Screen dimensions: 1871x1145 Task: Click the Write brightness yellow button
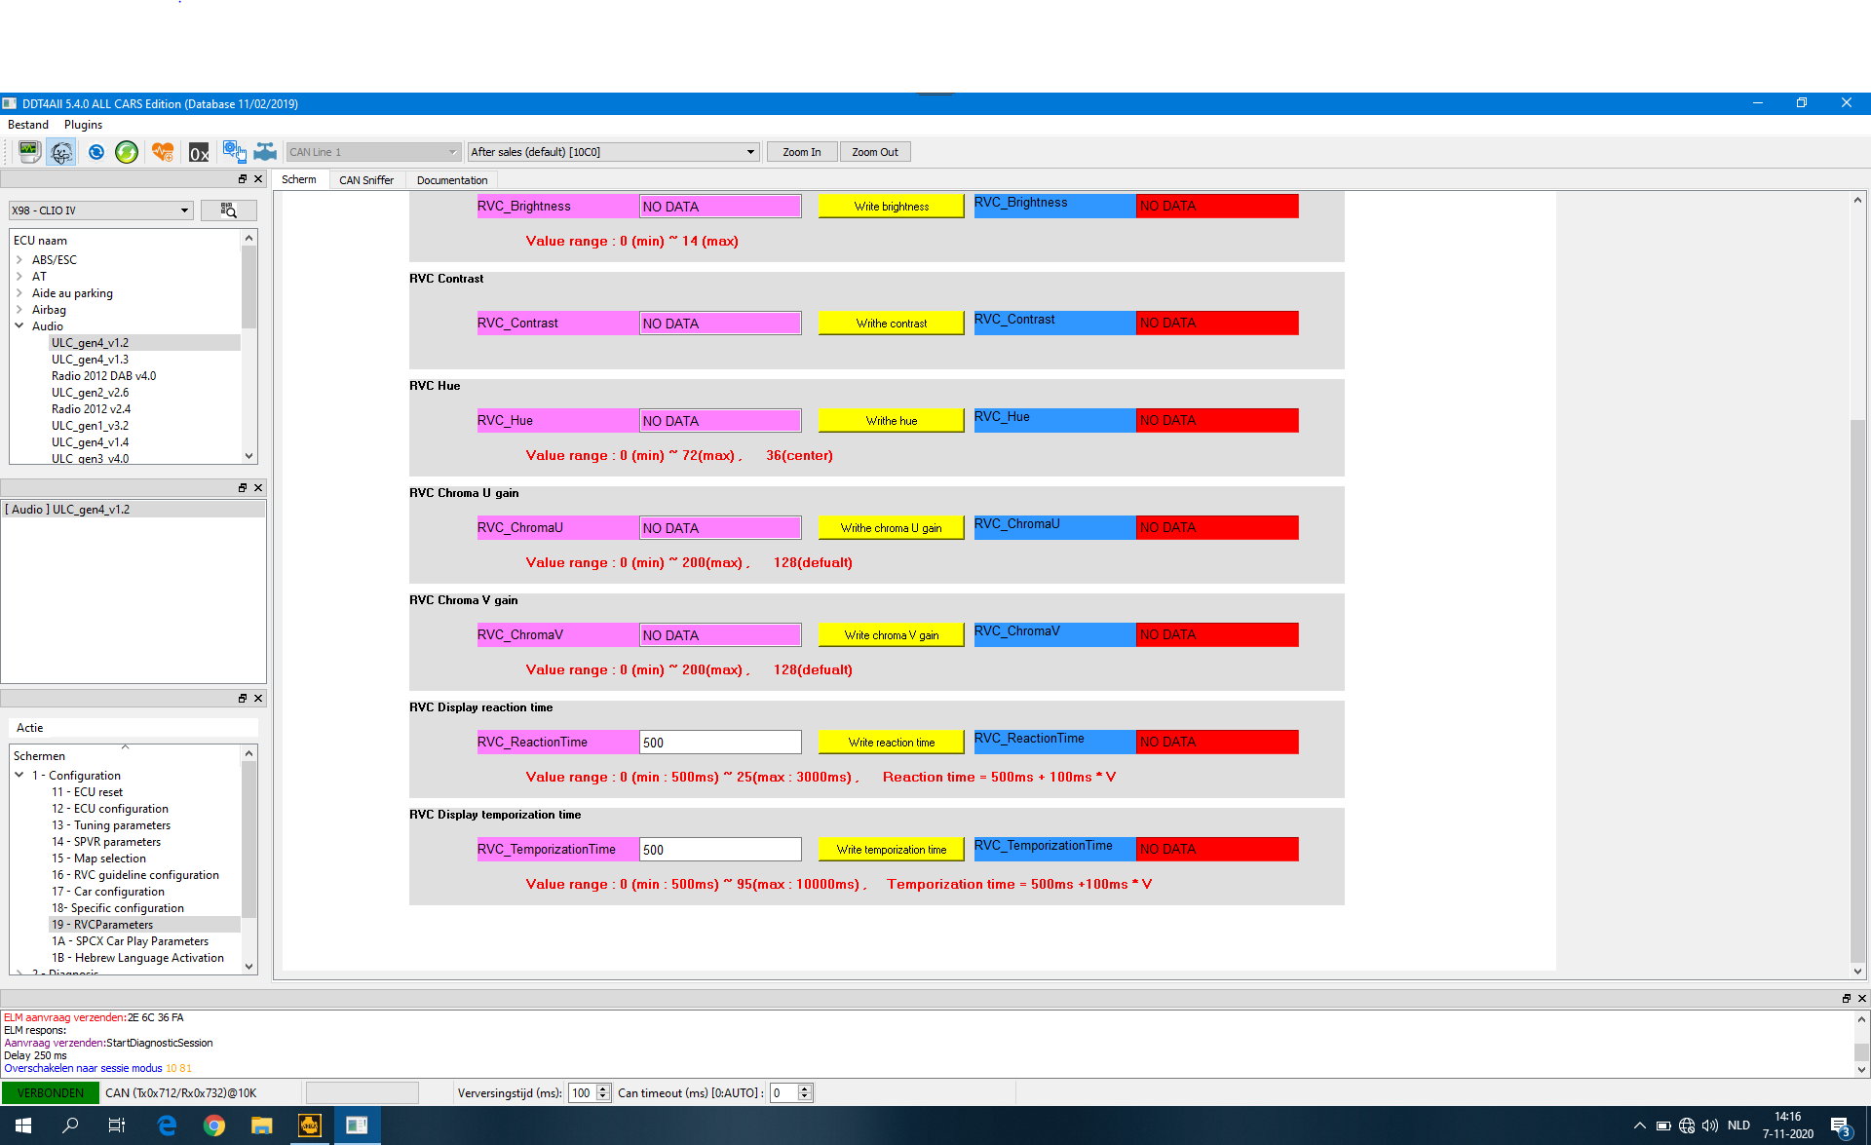pyautogui.click(x=891, y=207)
